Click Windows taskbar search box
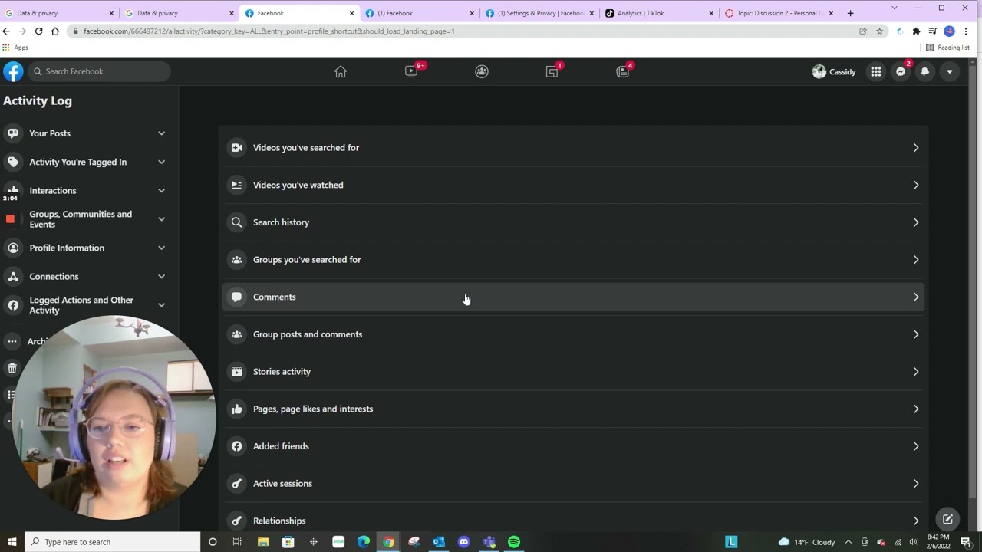This screenshot has height=552, width=982. click(113, 542)
